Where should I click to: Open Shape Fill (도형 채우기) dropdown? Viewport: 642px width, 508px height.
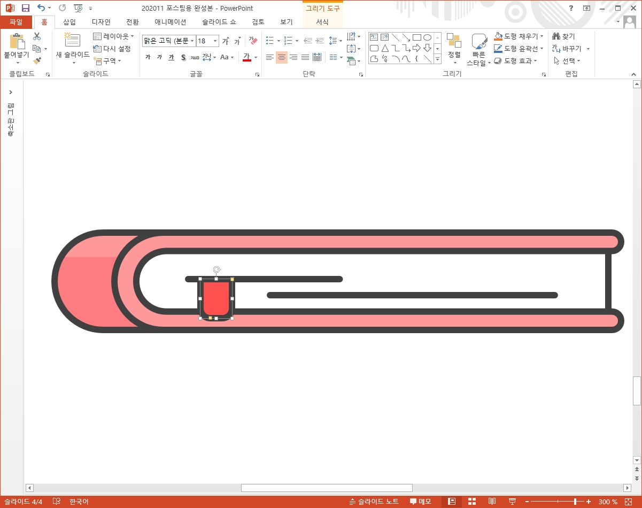coord(519,36)
